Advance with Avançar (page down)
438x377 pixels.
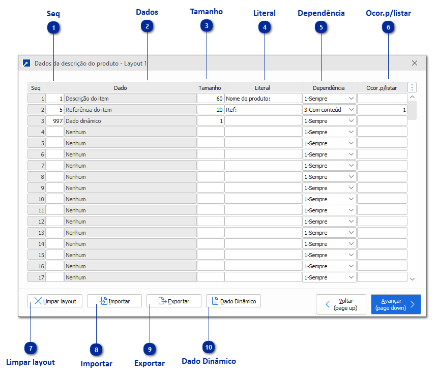[x=396, y=304]
